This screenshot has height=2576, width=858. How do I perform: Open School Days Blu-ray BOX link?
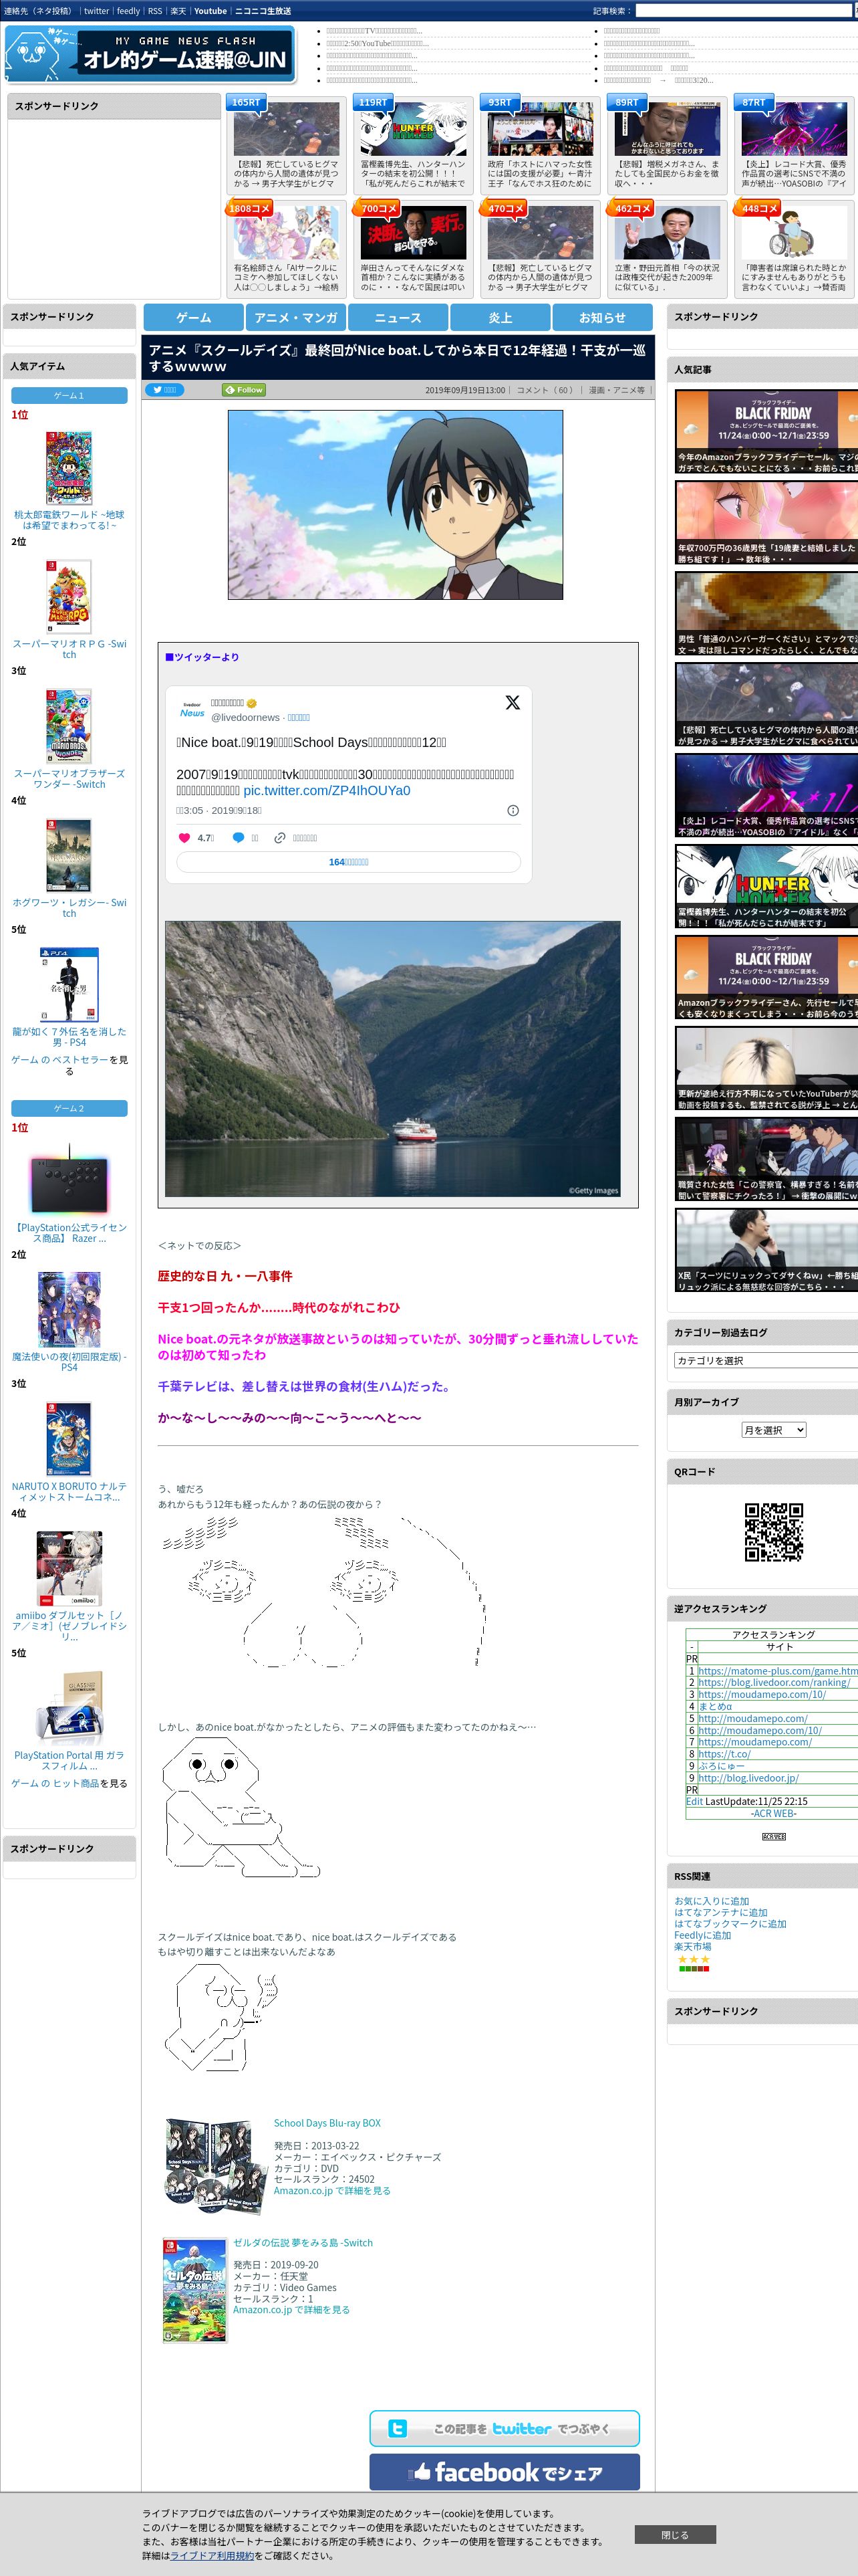tap(327, 2122)
